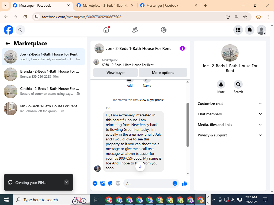This screenshot has height=205, width=274.
Task: Open a new browser tab
Action: [x=205, y=5]
